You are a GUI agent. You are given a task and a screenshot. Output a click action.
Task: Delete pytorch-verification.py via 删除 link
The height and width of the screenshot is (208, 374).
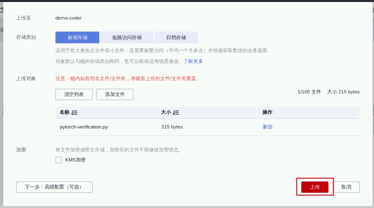coord(267,127)
